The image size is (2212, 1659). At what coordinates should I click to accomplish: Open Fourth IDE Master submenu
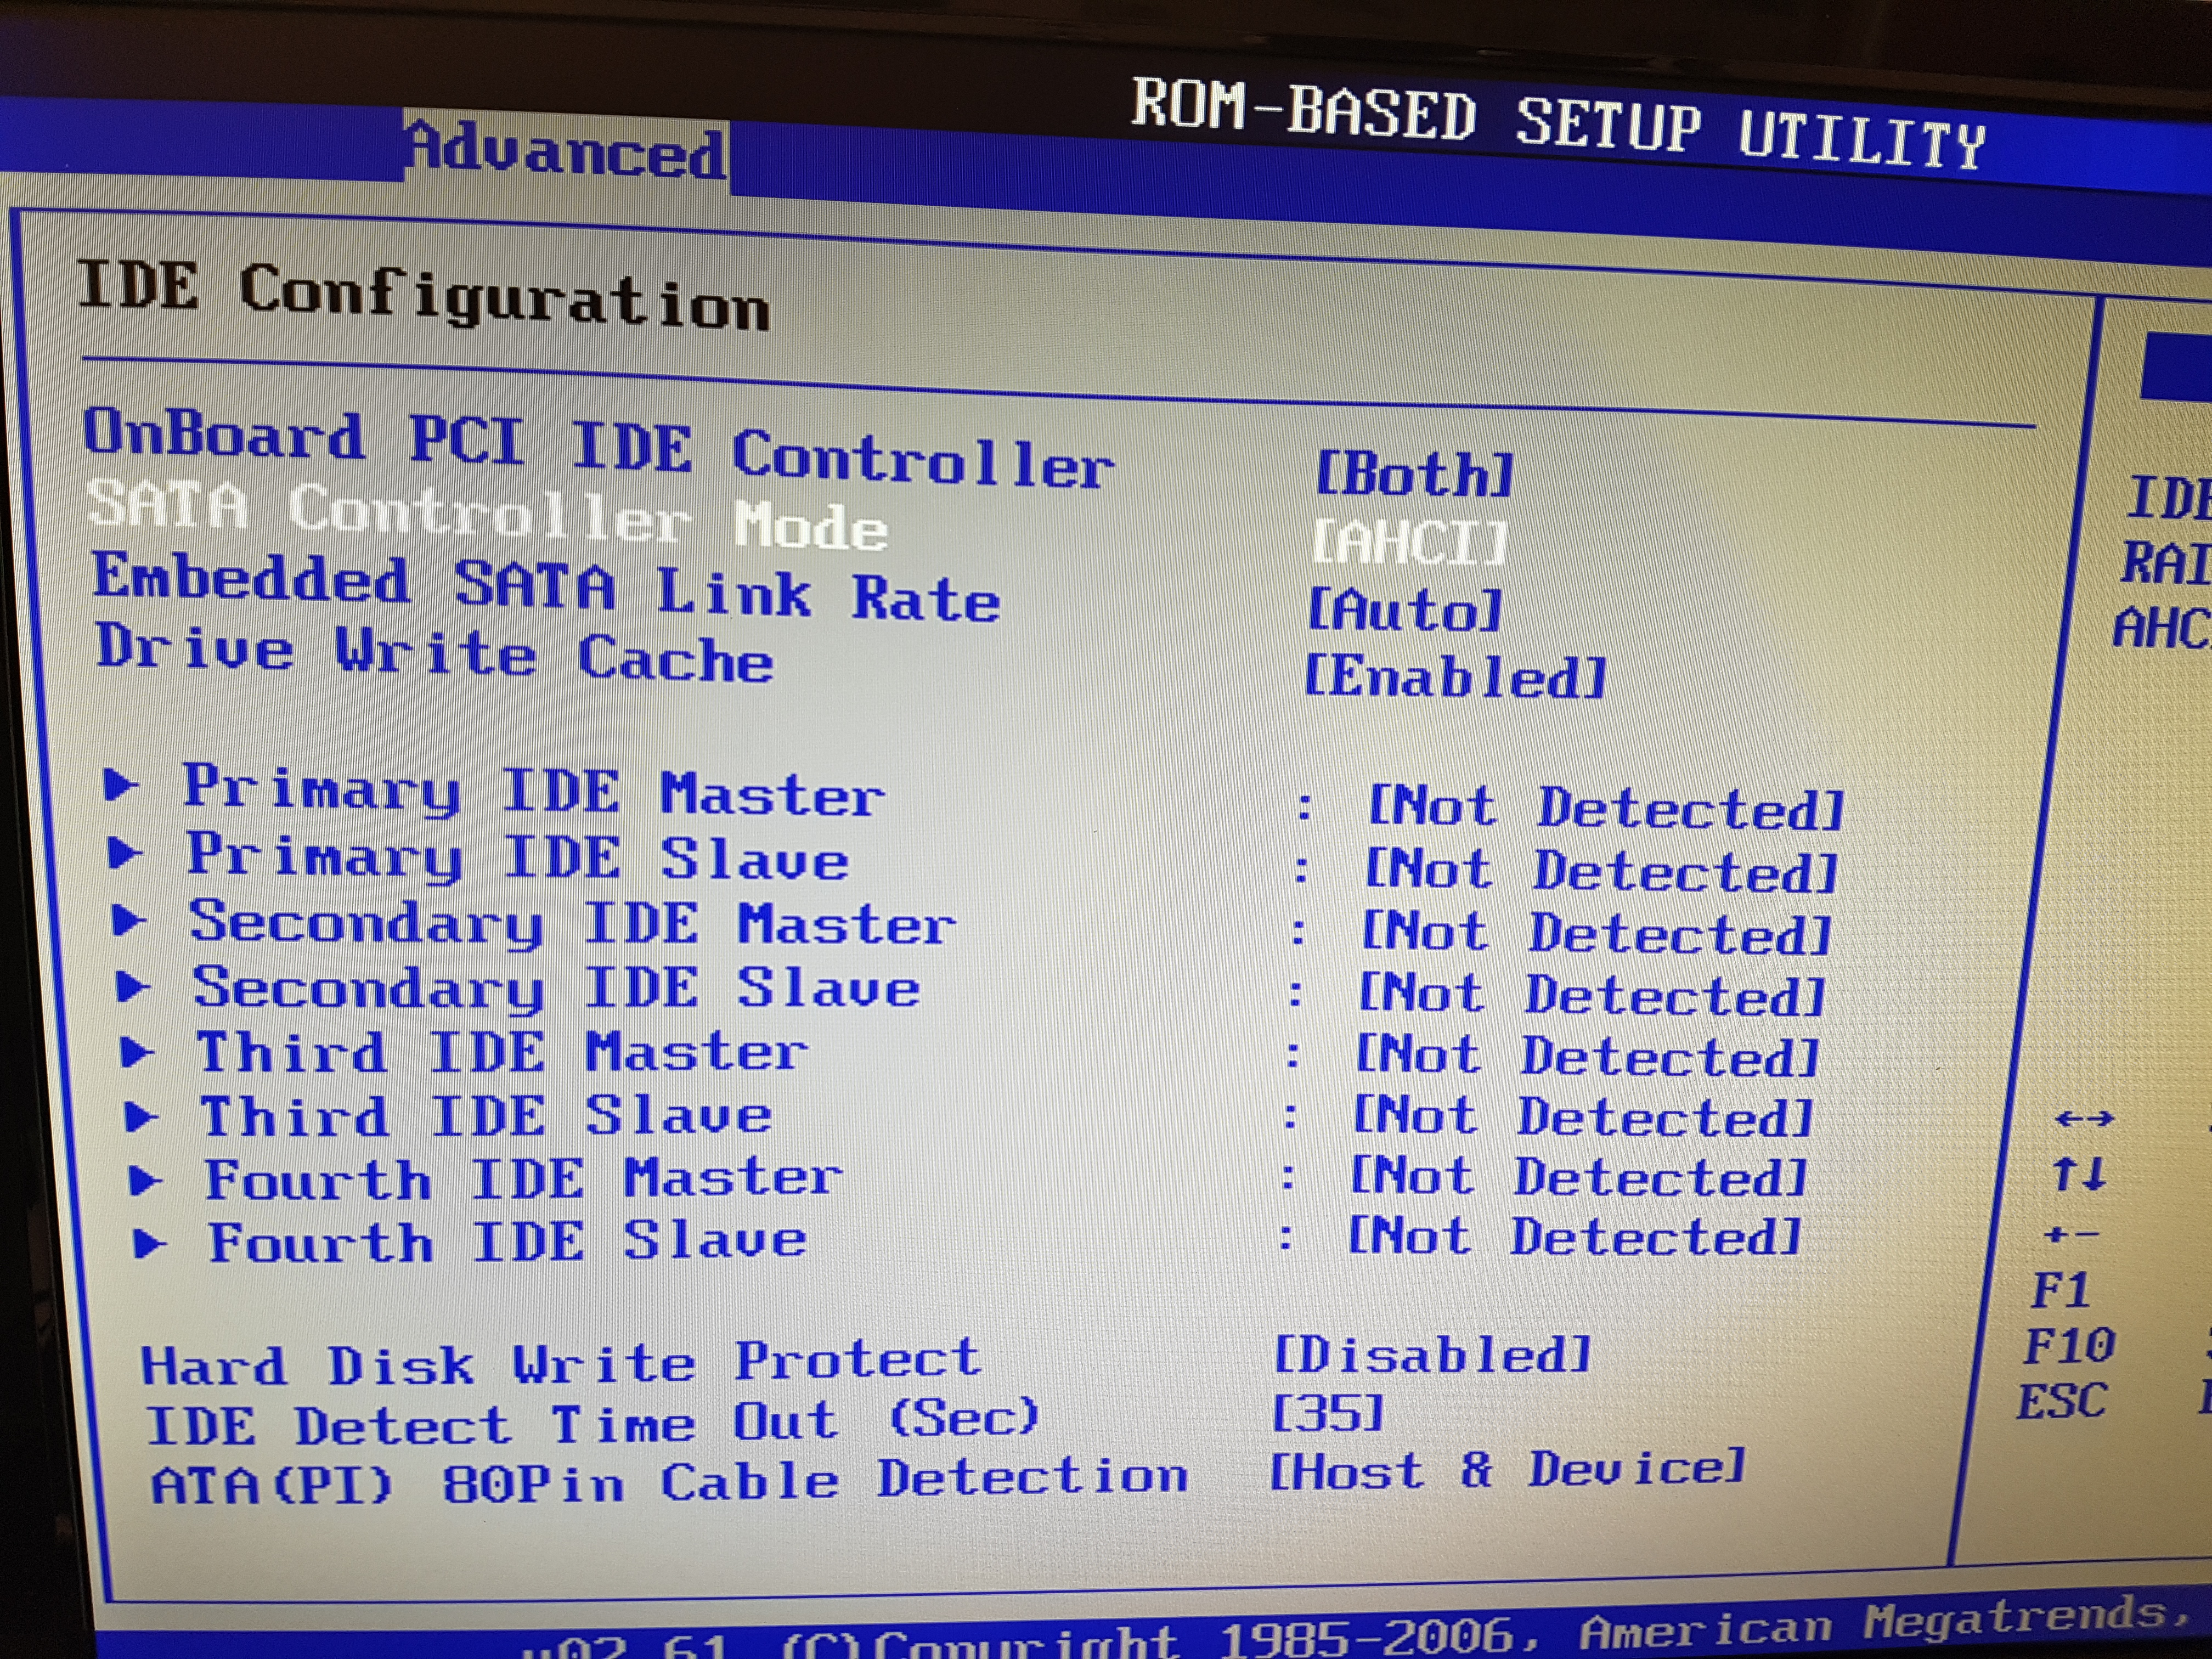(523, 1179)
